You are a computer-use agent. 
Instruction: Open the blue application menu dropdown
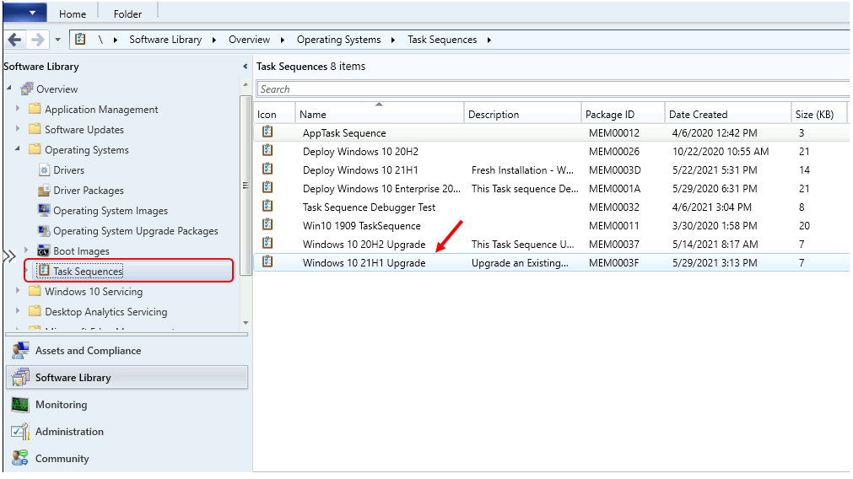(x=25, y=12)
